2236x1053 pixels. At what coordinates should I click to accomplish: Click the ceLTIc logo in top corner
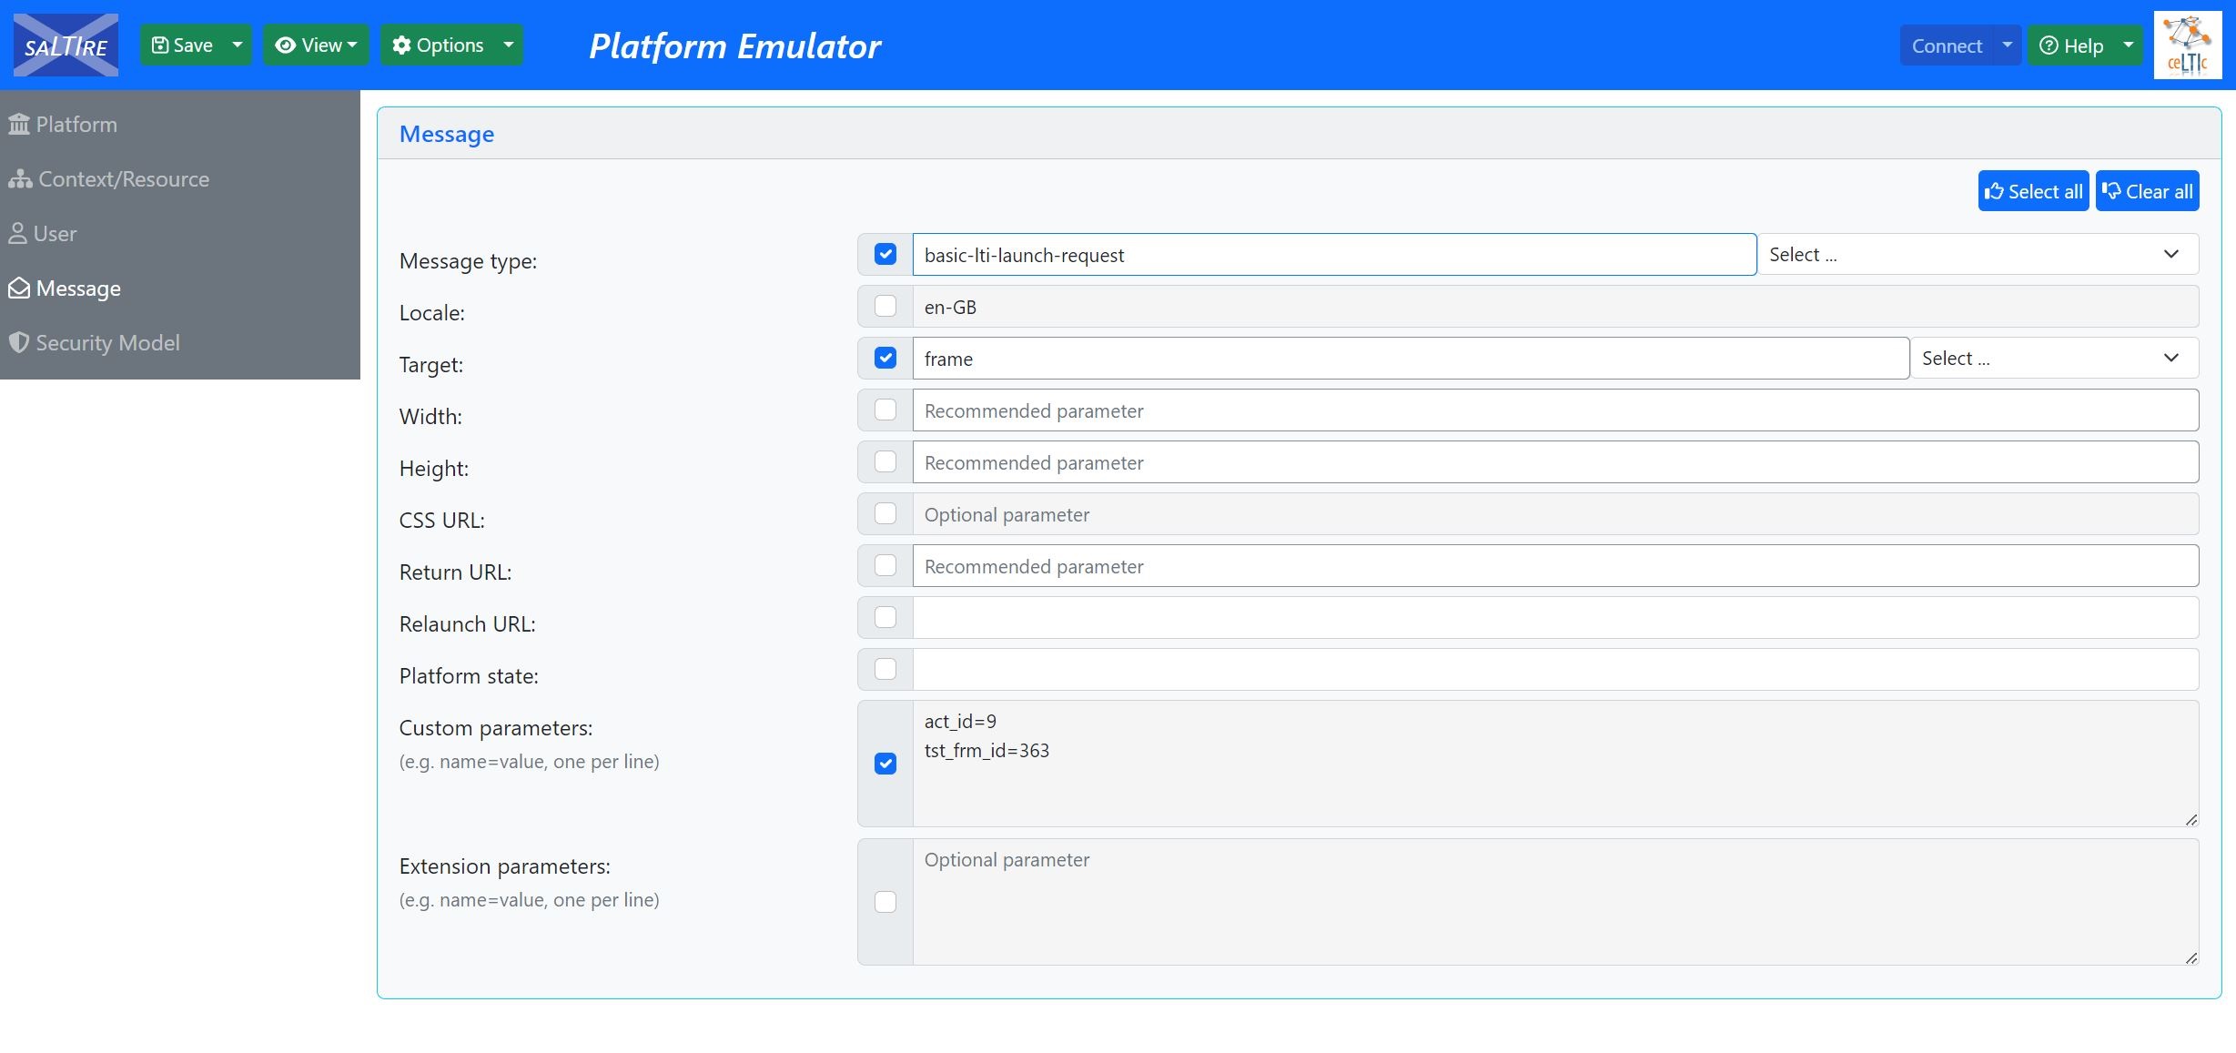[2188, 46]
